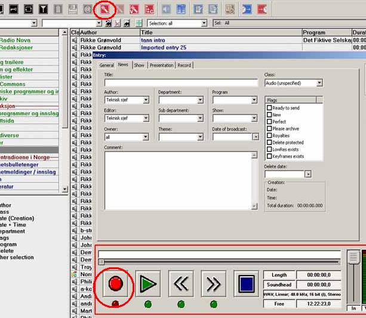
Task: Click the speaker icon beside 'Imported entry 25'
Action: pos(75,47)
